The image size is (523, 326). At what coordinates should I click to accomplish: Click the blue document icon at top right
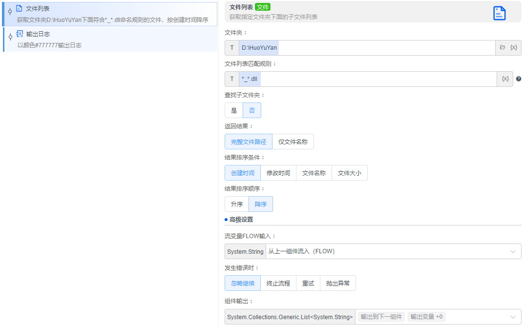point(499,13)
